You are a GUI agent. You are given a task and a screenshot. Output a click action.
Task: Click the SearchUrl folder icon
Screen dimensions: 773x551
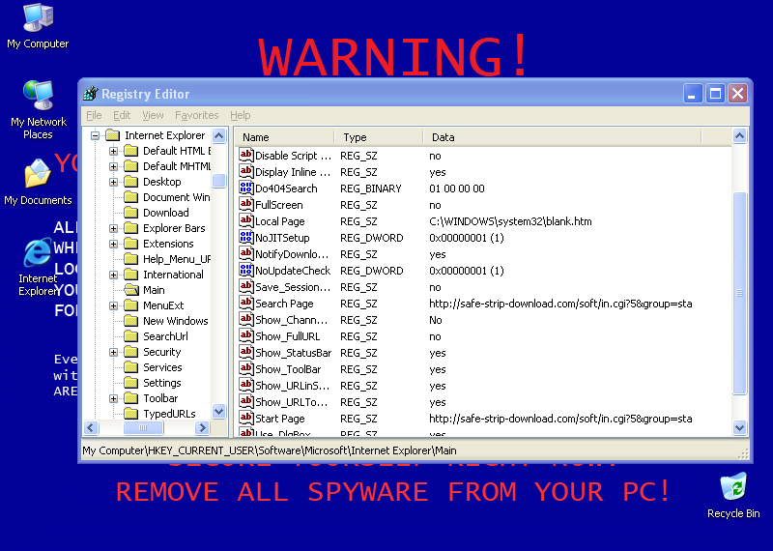click(131, 336)
